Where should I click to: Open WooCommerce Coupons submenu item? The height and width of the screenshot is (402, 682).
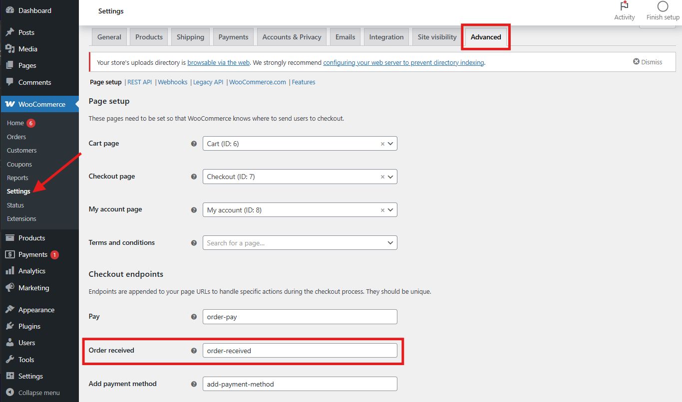[19, 164]
